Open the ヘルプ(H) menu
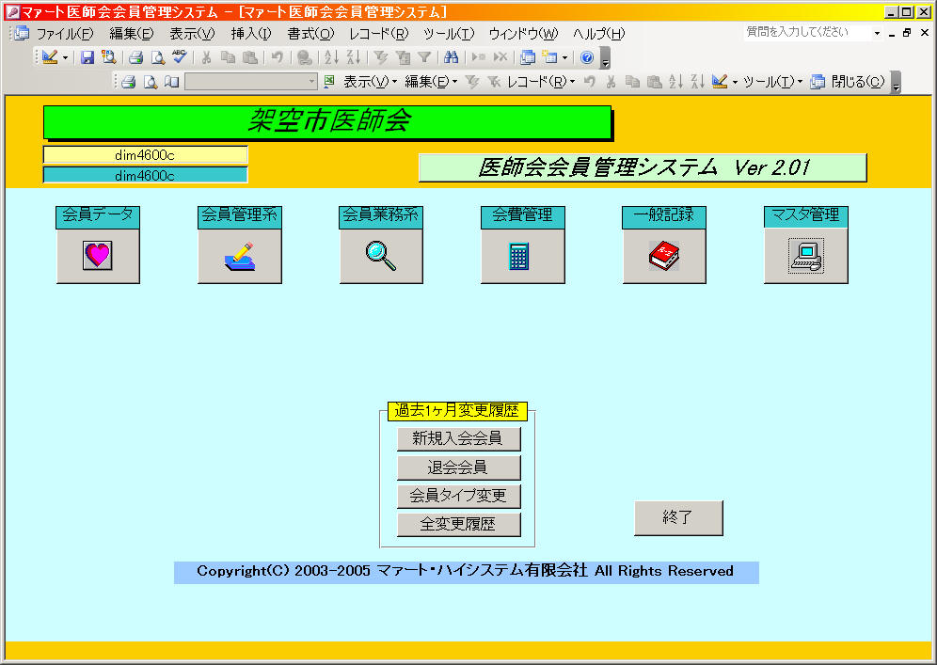The height and width of the screenshot is (665, 937). click(x=599, y=34)
